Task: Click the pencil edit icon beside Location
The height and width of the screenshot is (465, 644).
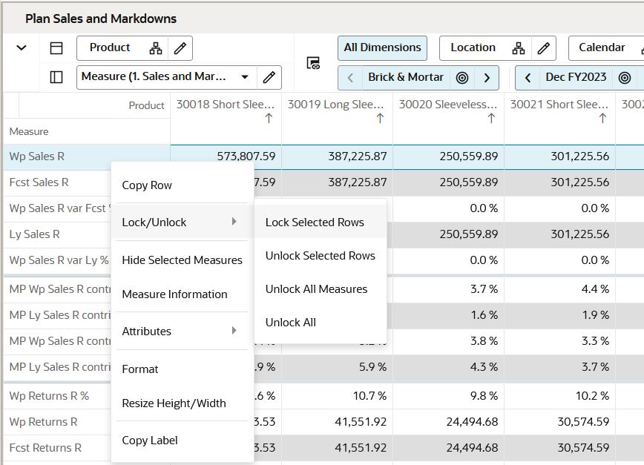Action: point(543,48)
